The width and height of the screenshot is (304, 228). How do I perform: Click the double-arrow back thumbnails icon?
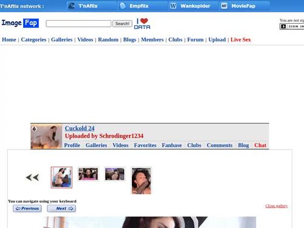point(32,178)
